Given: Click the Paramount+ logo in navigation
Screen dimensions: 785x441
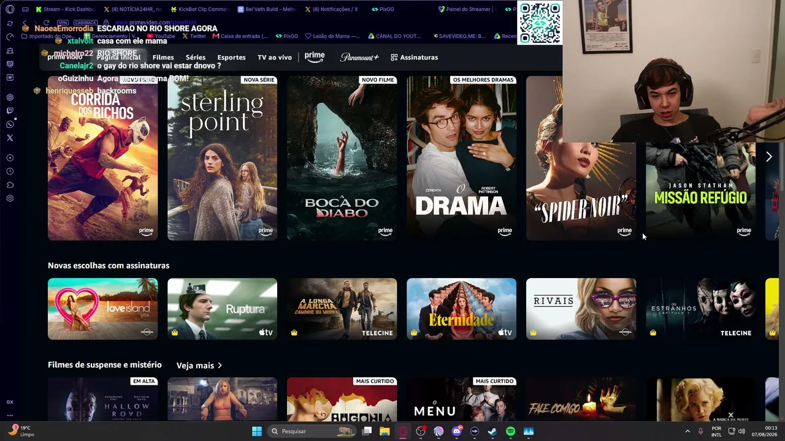Looking at the screenshot, I should coord(359,57).
